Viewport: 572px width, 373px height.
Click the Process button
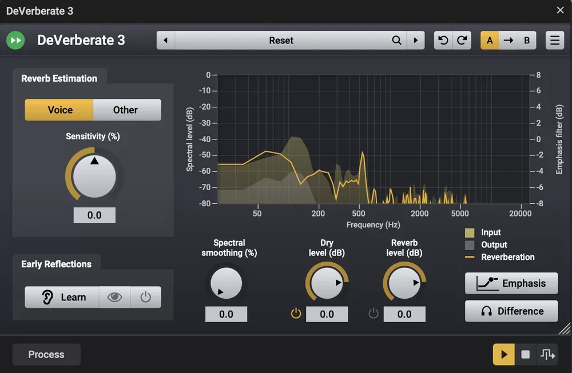coord(46,354)
